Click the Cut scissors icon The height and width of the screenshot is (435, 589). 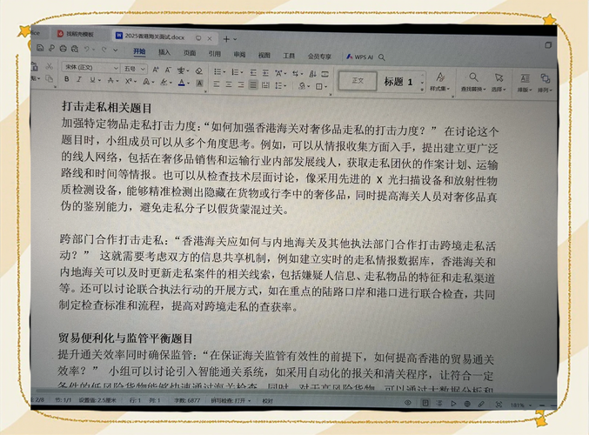[x=50, y=66]
